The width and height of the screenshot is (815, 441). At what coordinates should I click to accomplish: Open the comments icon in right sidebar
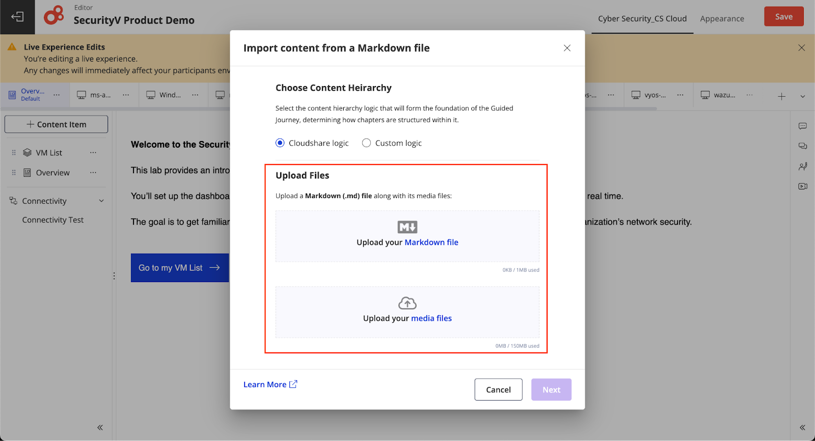click(803, 126)
